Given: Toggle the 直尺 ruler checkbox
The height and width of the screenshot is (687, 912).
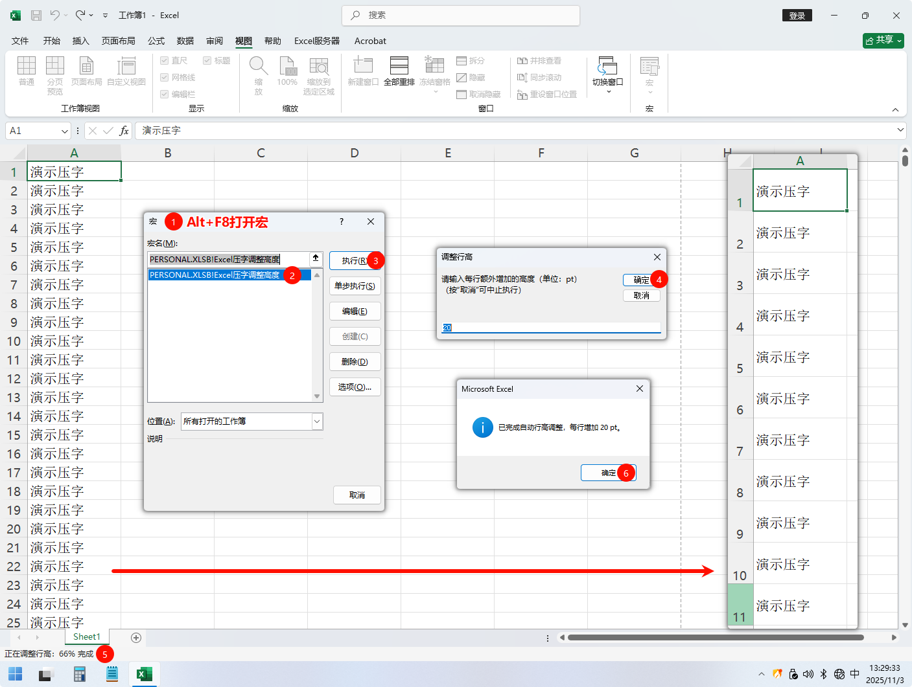Looking at the screenshot, I should point(164,61).
